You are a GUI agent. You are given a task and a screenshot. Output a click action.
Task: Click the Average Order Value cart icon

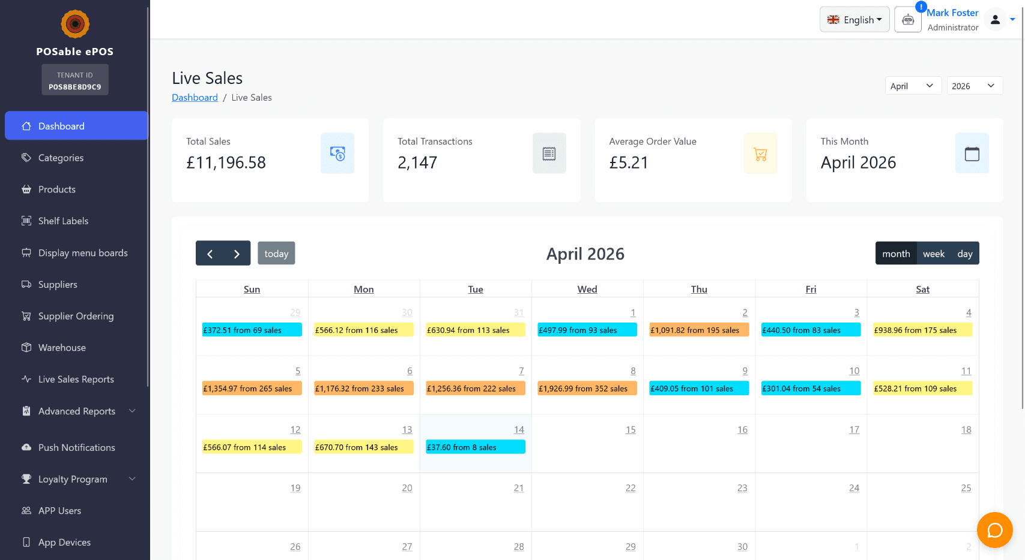coord(760,153)
